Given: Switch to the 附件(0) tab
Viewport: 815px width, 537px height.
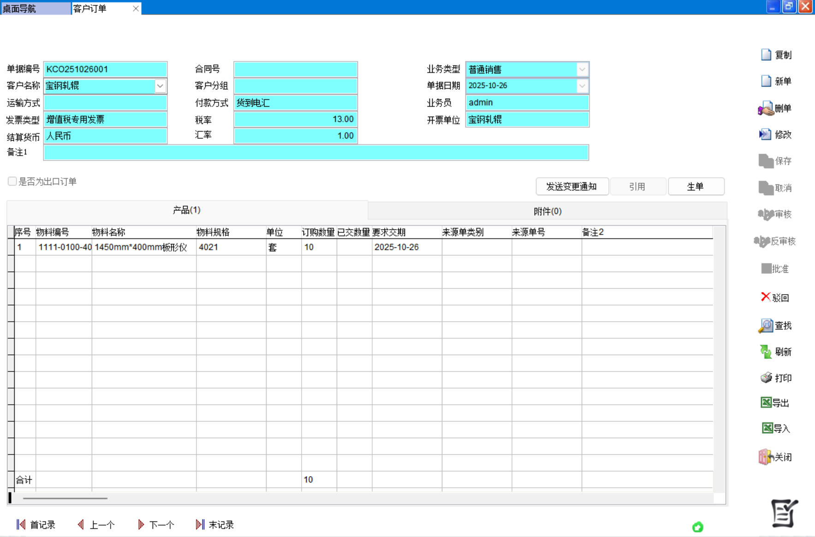Looking at the screenshot, I should (547, 211).
